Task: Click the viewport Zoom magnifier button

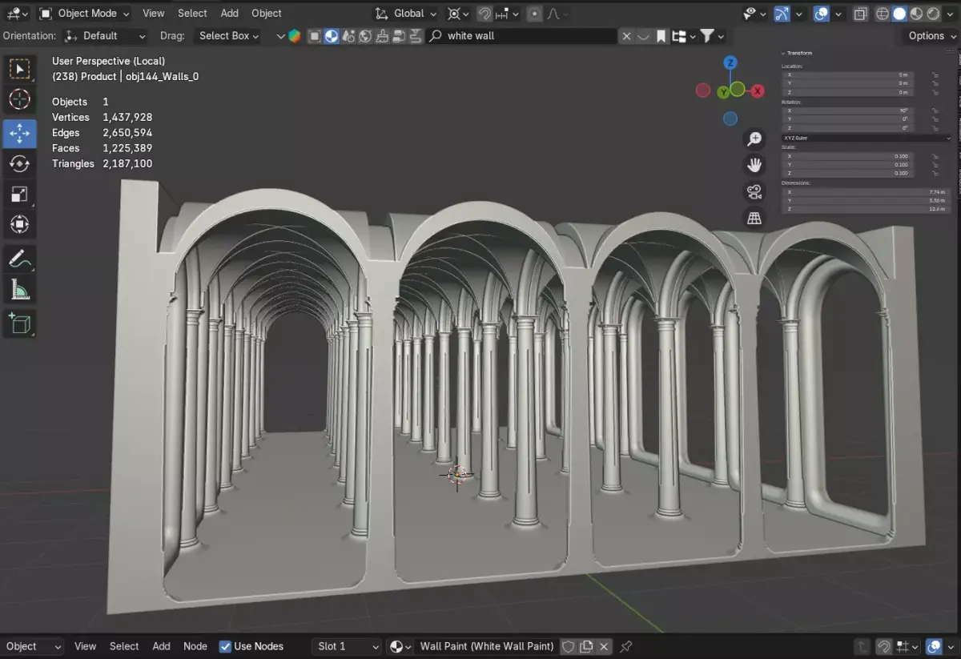Action: point(754,139)
